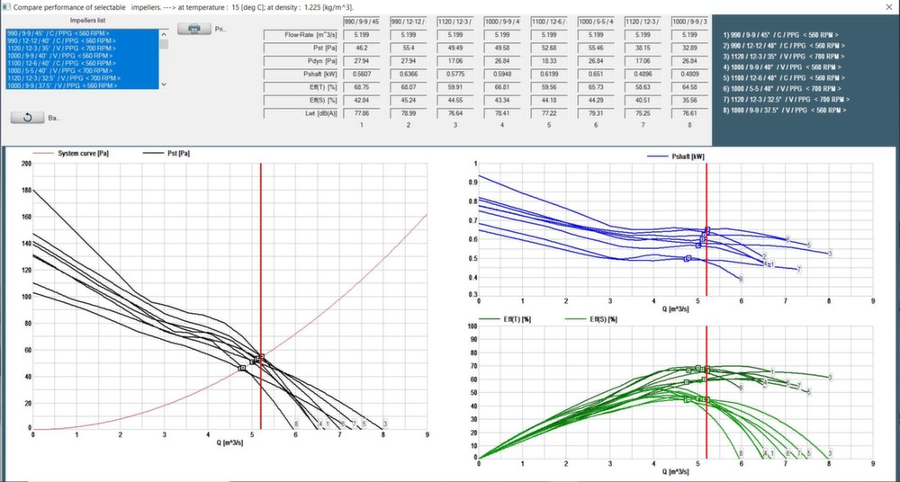Screen dimensions: 900x482
Task: Click the Lwt value 79.31
Action: (597, 114)
